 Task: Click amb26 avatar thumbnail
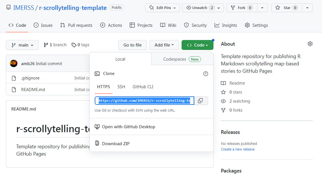14,63
